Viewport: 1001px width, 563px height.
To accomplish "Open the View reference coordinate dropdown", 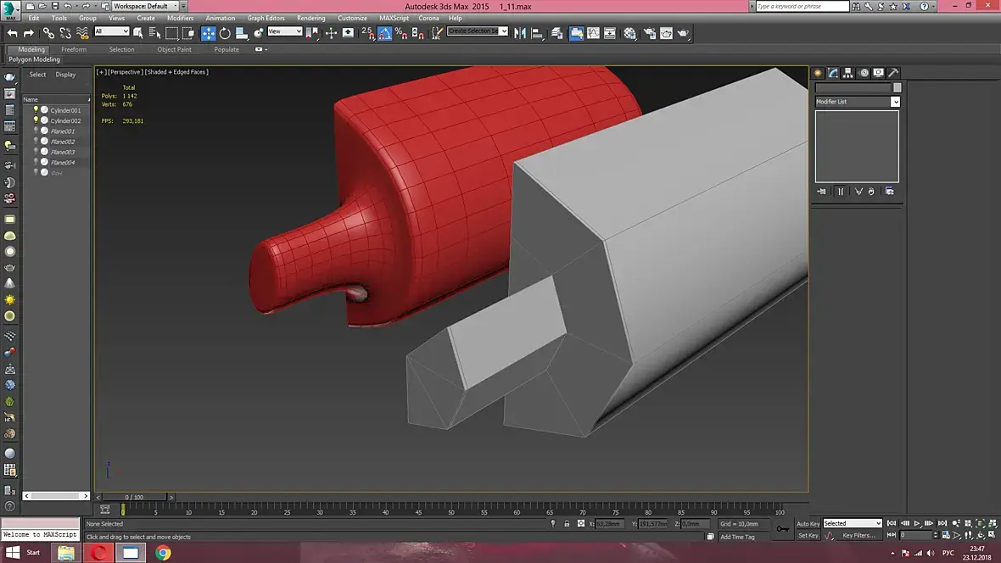I will 285,32.
